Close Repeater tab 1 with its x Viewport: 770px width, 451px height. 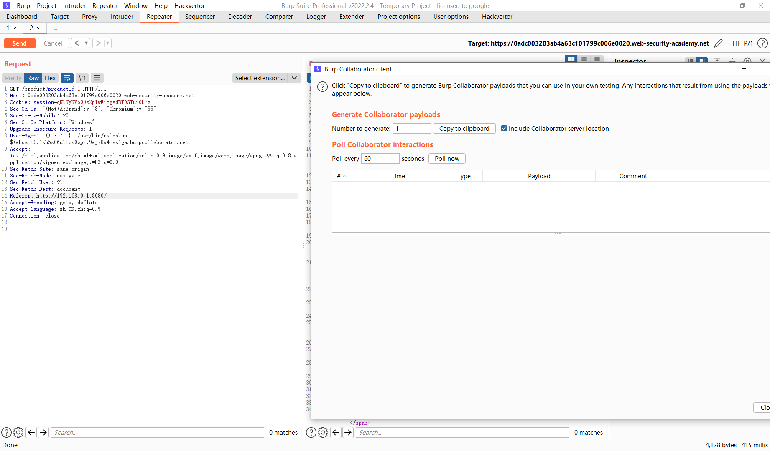coord(15,28)
